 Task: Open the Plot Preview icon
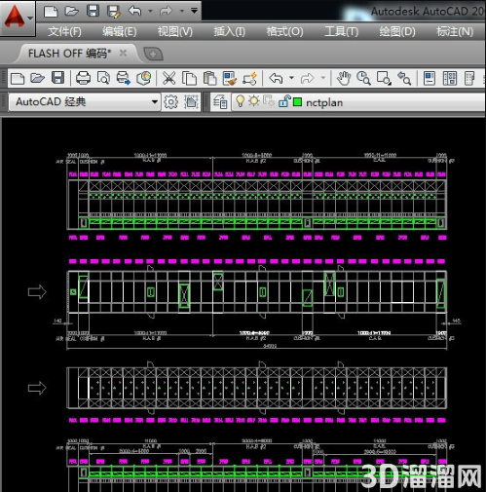click(103, 78)
